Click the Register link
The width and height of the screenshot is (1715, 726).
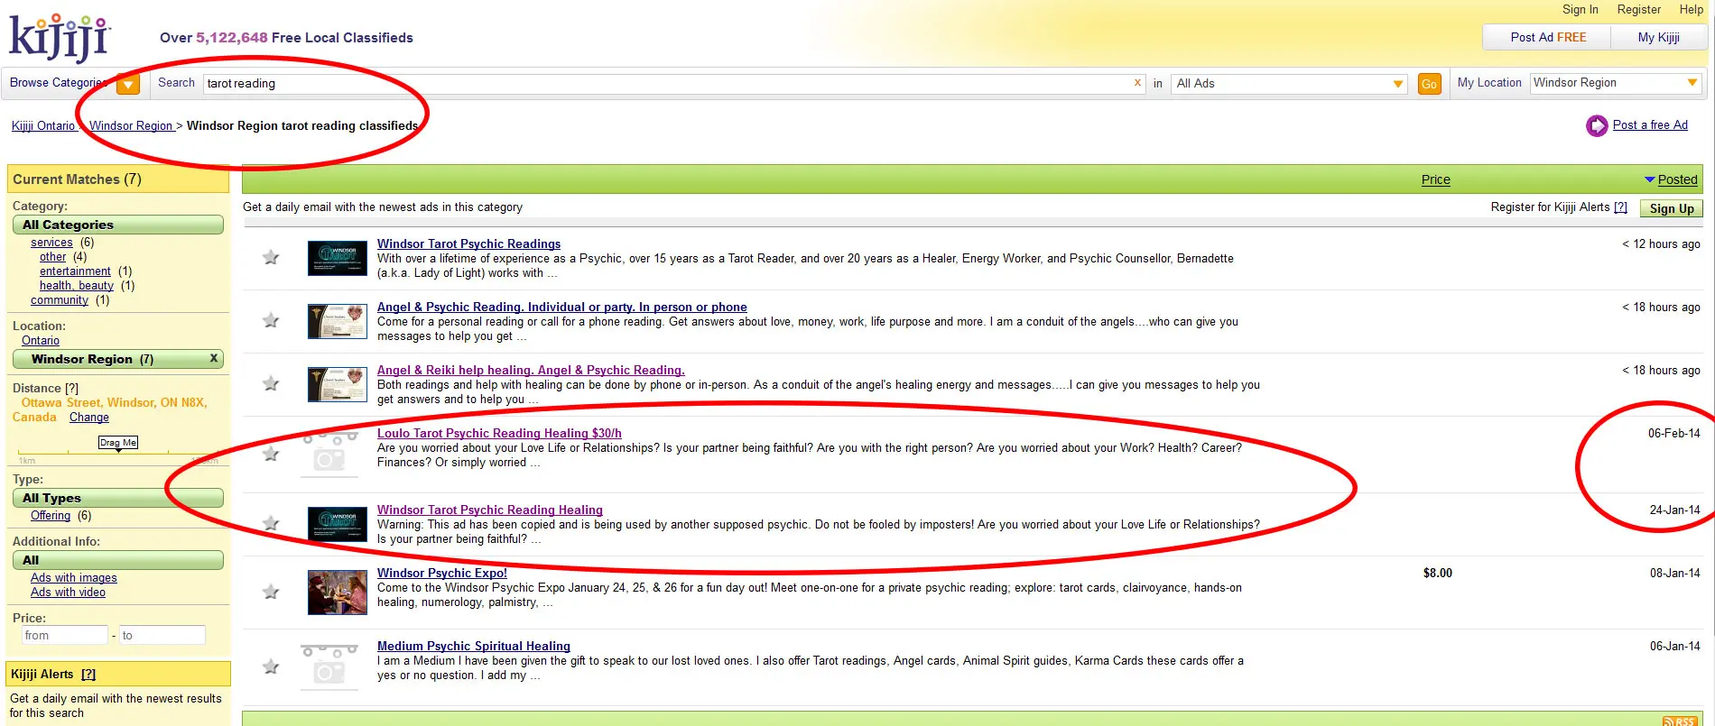[x=1639, y=10]
